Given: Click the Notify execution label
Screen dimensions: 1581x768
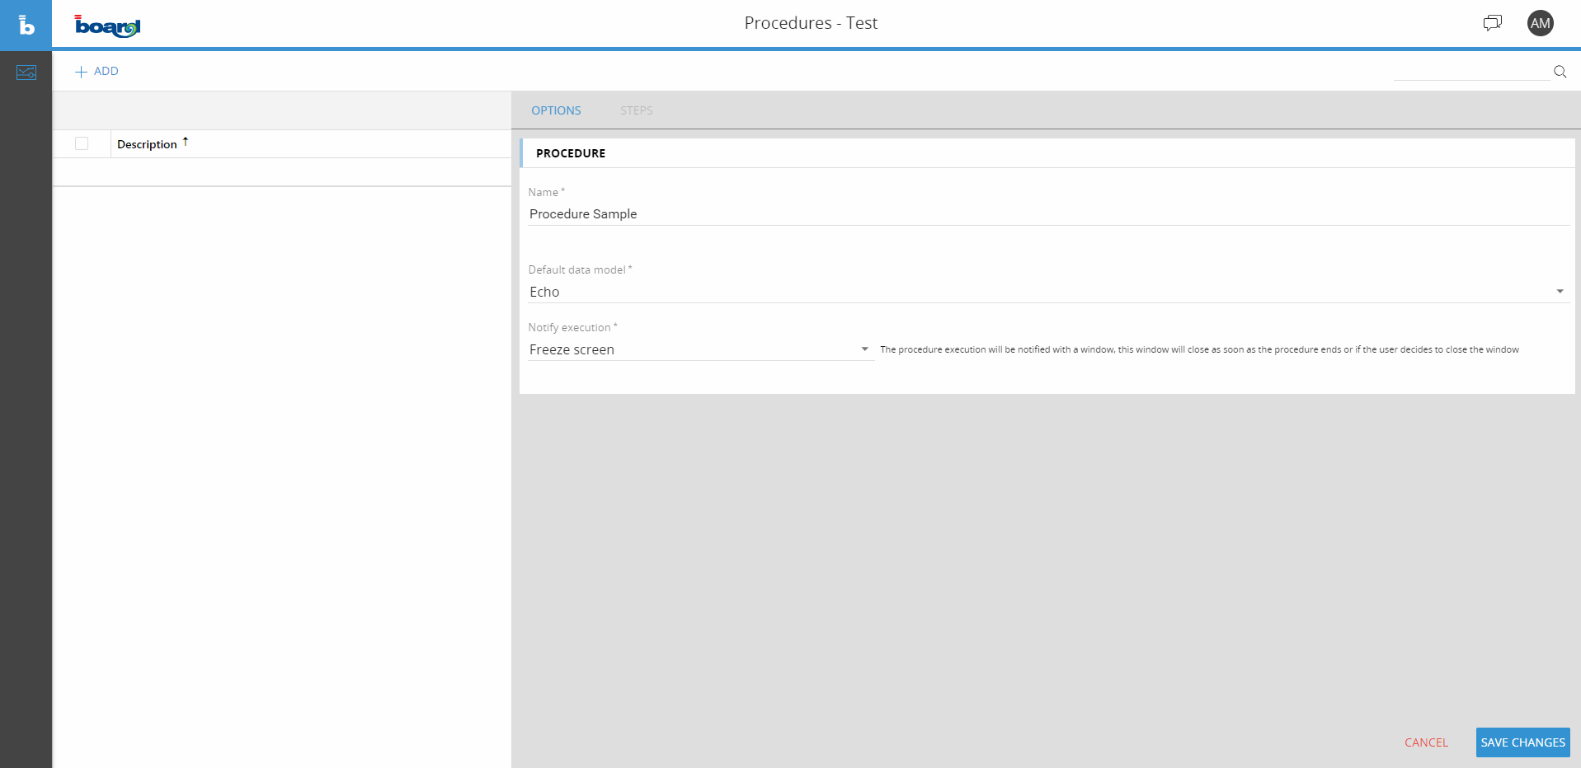Looking at the screenshot, I should [570, 327].
